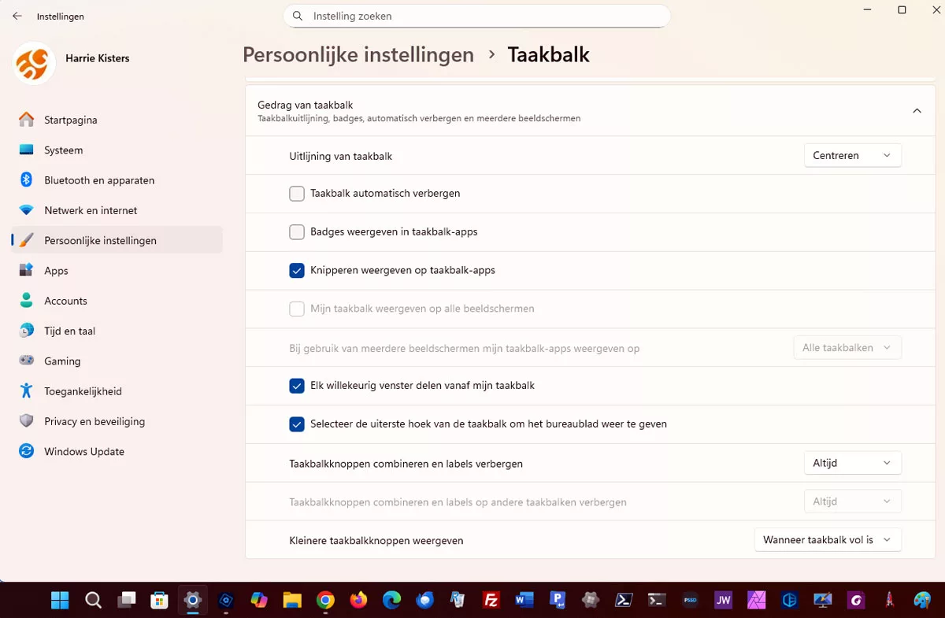The height and width of the screenshot is (618, 945).
Task: Enable Taakbalk automatisch verbergen checkbox
Action: click(297, 194)
